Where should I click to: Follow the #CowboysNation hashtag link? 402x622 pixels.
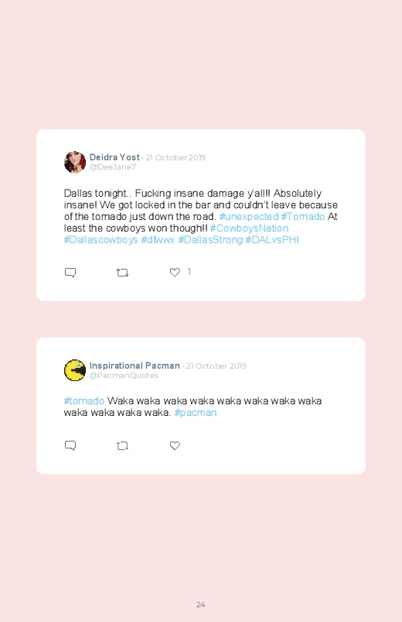point(249,228)
